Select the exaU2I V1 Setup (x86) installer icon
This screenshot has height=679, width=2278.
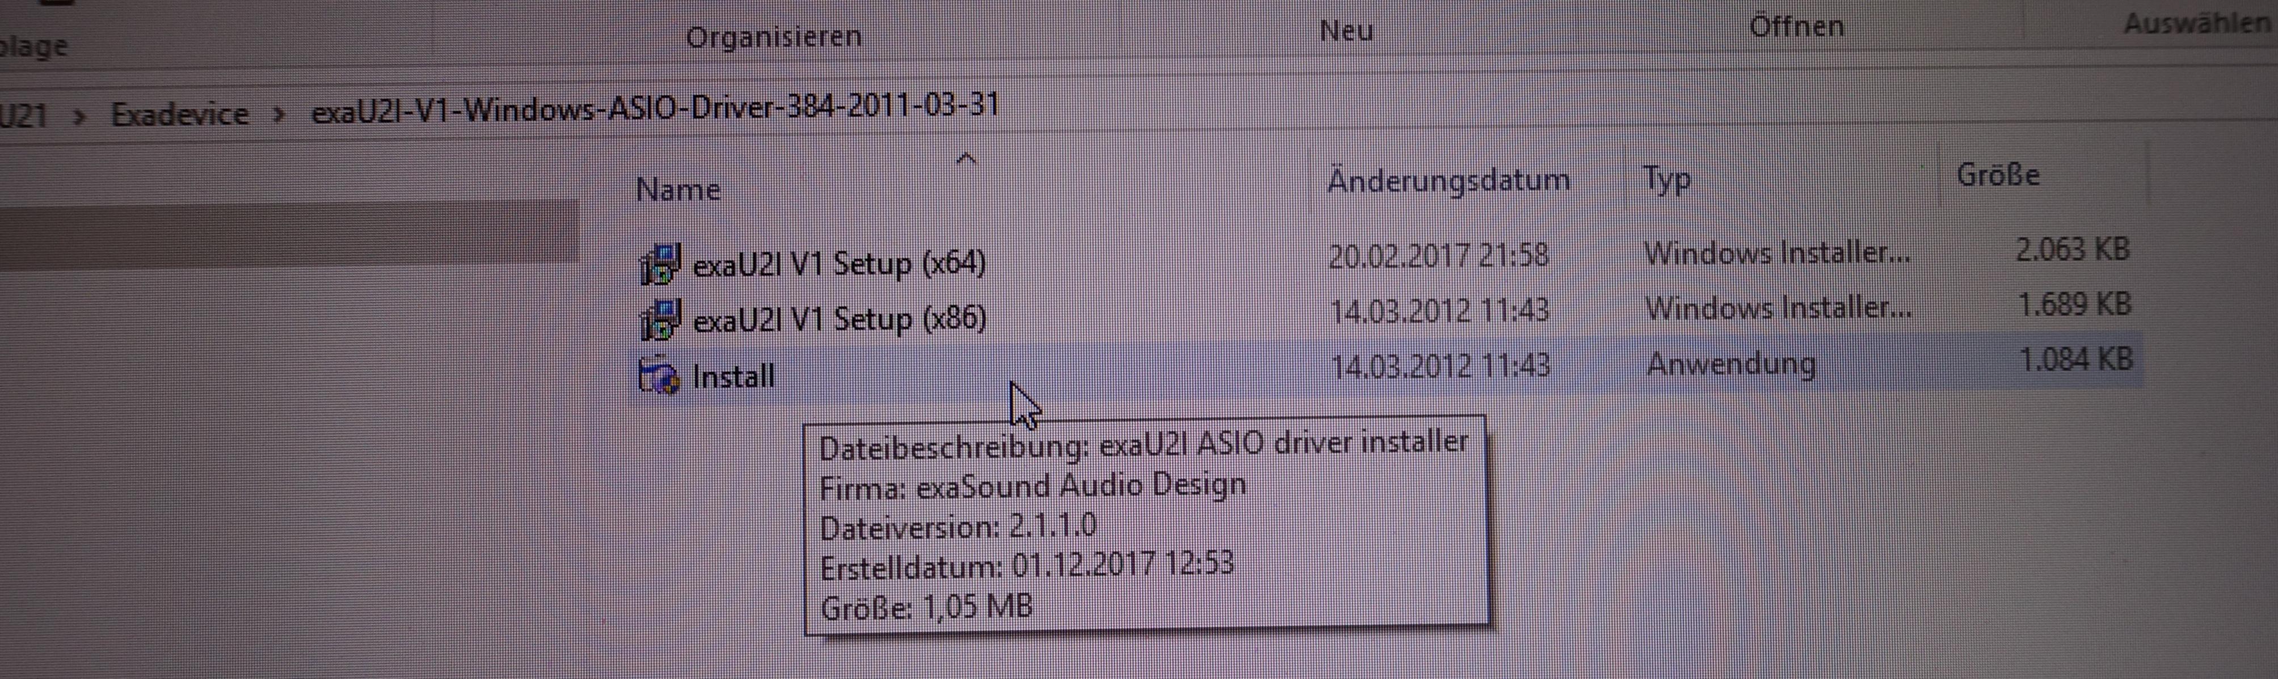click(660, 320)
